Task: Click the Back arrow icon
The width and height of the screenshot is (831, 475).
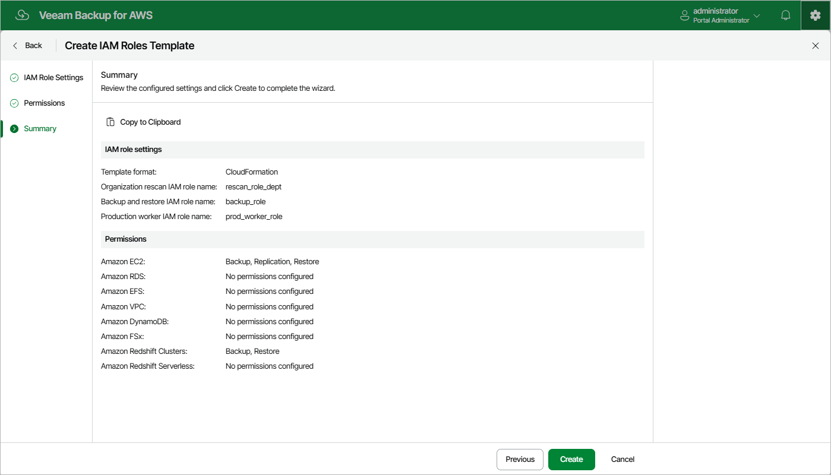Action: [15, 46]
